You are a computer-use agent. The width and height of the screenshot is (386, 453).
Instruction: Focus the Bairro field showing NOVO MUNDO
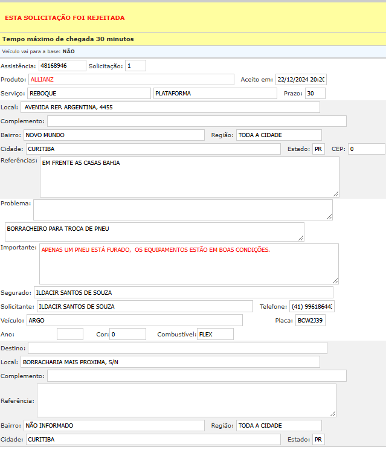tap(114, 135)
